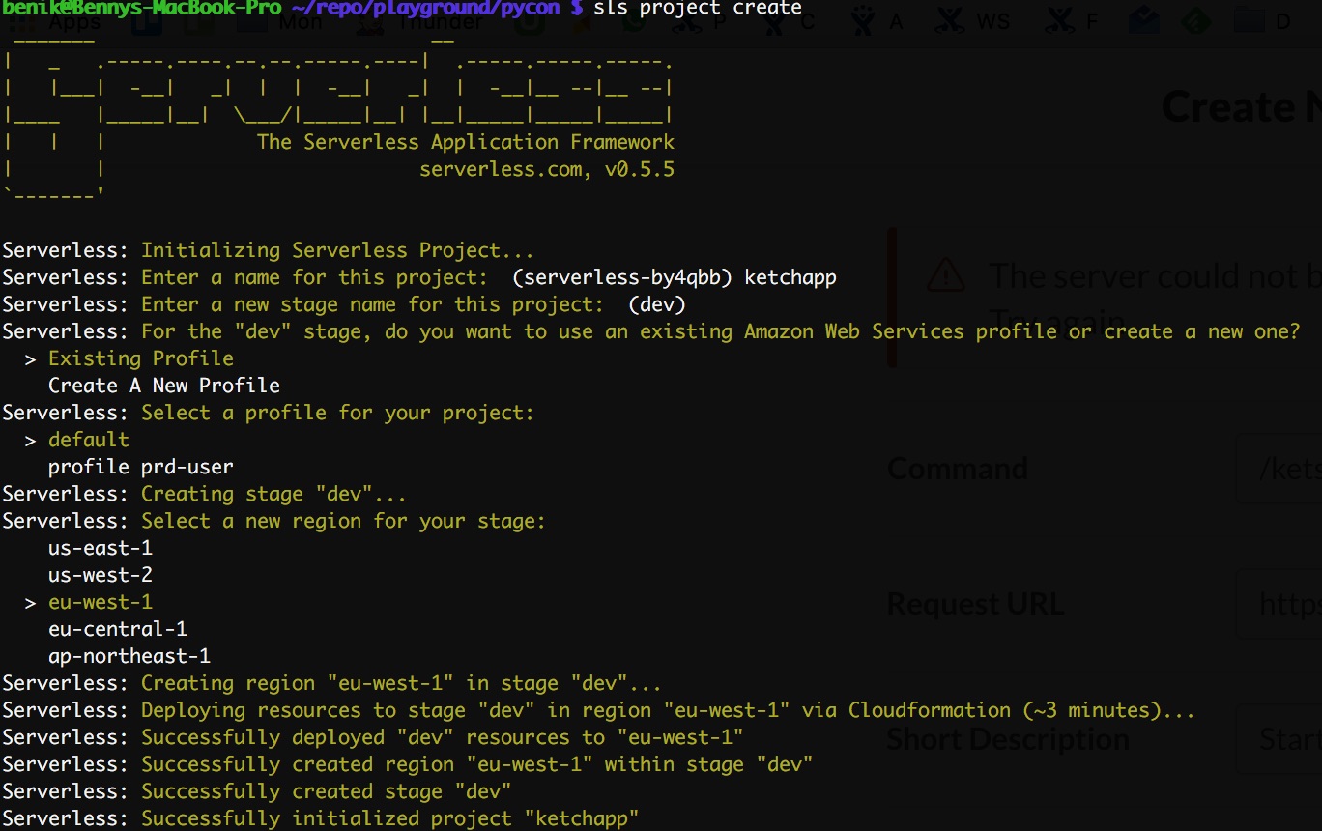Choose the 'default' AWS profile
The height and width of the screenshot is (831, 1322).
pos(89,440)
